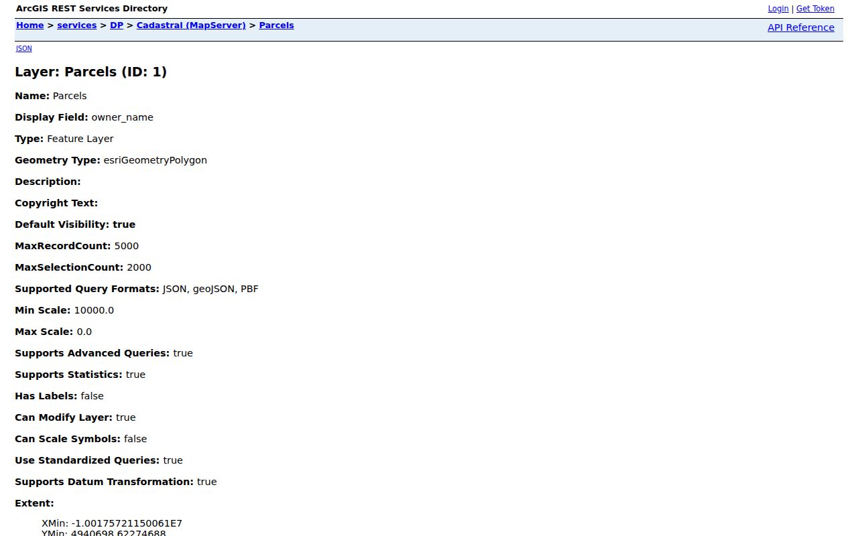858x536 pixels.
Task: Click the Supports Advanced Queries line
Action: [x=104, y=353]
